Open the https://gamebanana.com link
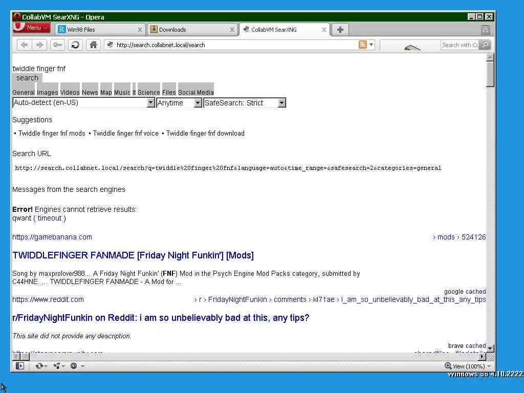 click(52, 237)
